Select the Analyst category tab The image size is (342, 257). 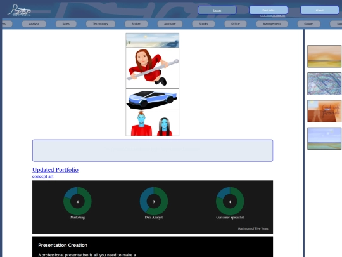[x=34, y=24]
